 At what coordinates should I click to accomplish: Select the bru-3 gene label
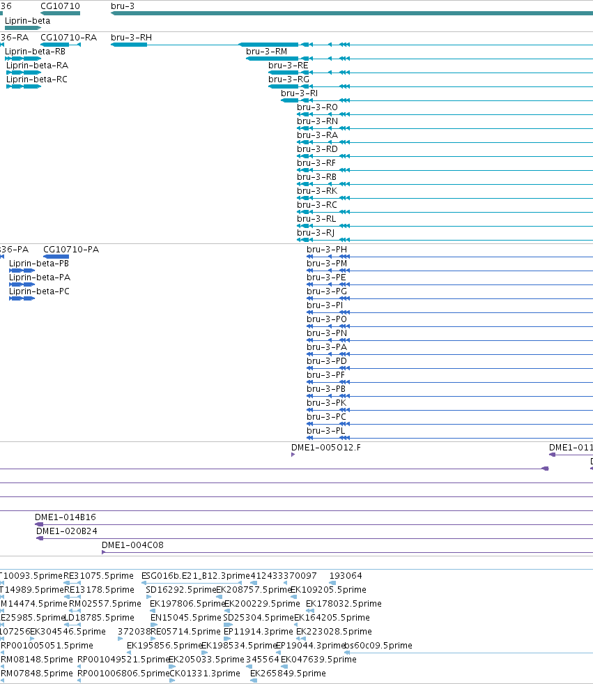click(x=123, y=6)
